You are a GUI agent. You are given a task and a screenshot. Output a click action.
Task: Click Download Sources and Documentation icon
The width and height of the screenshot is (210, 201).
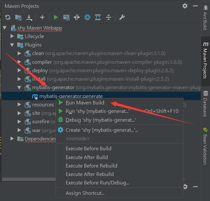29,18
